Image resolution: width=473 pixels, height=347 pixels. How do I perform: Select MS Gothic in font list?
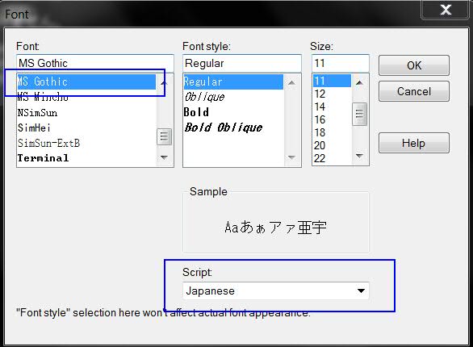click(86, 82)
